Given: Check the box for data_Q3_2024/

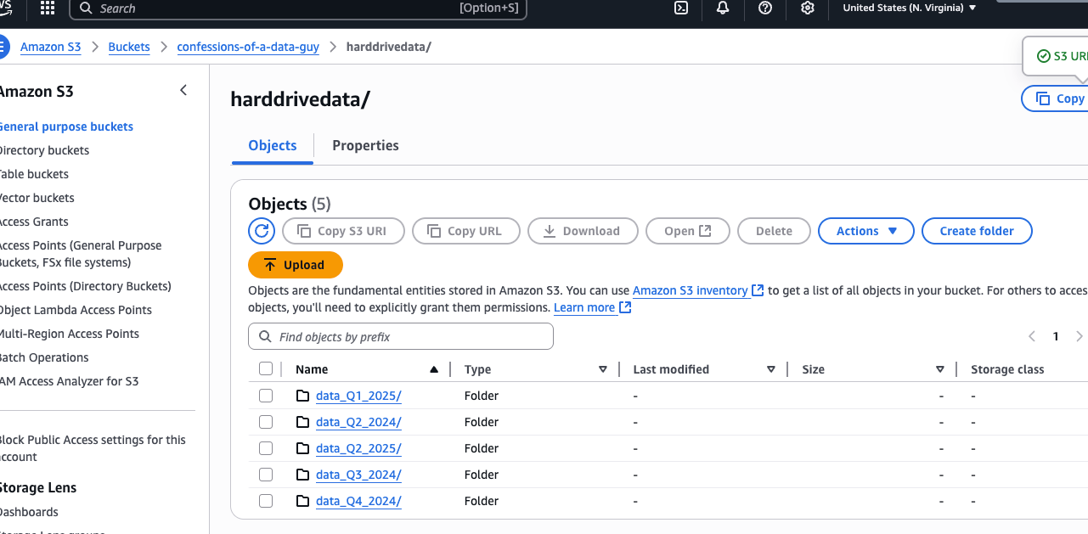Looking at the screenshot, I should (266, 475).
